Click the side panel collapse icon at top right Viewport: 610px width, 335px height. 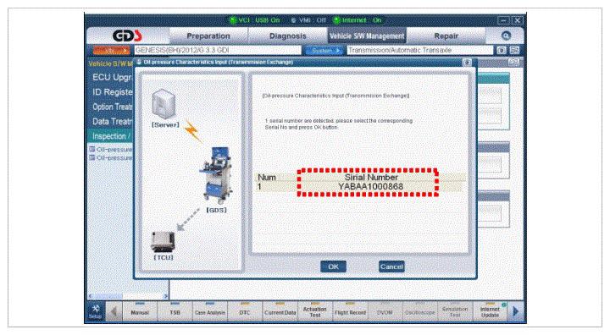[x=513, y=63]
